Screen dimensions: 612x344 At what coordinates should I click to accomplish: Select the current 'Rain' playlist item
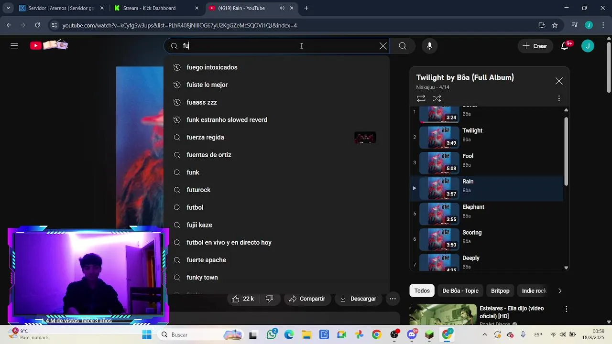click(487, 188)
